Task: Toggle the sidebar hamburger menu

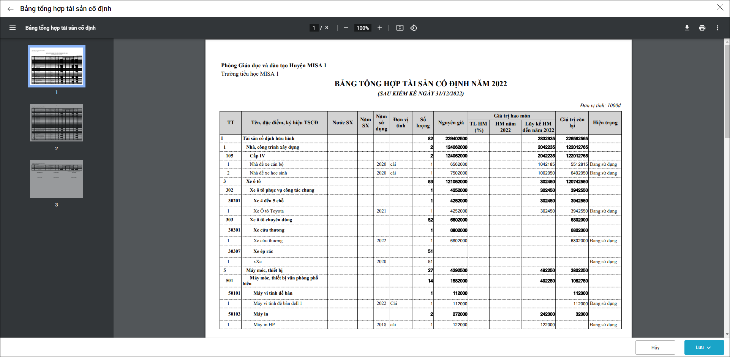Action: click(13, 28)
